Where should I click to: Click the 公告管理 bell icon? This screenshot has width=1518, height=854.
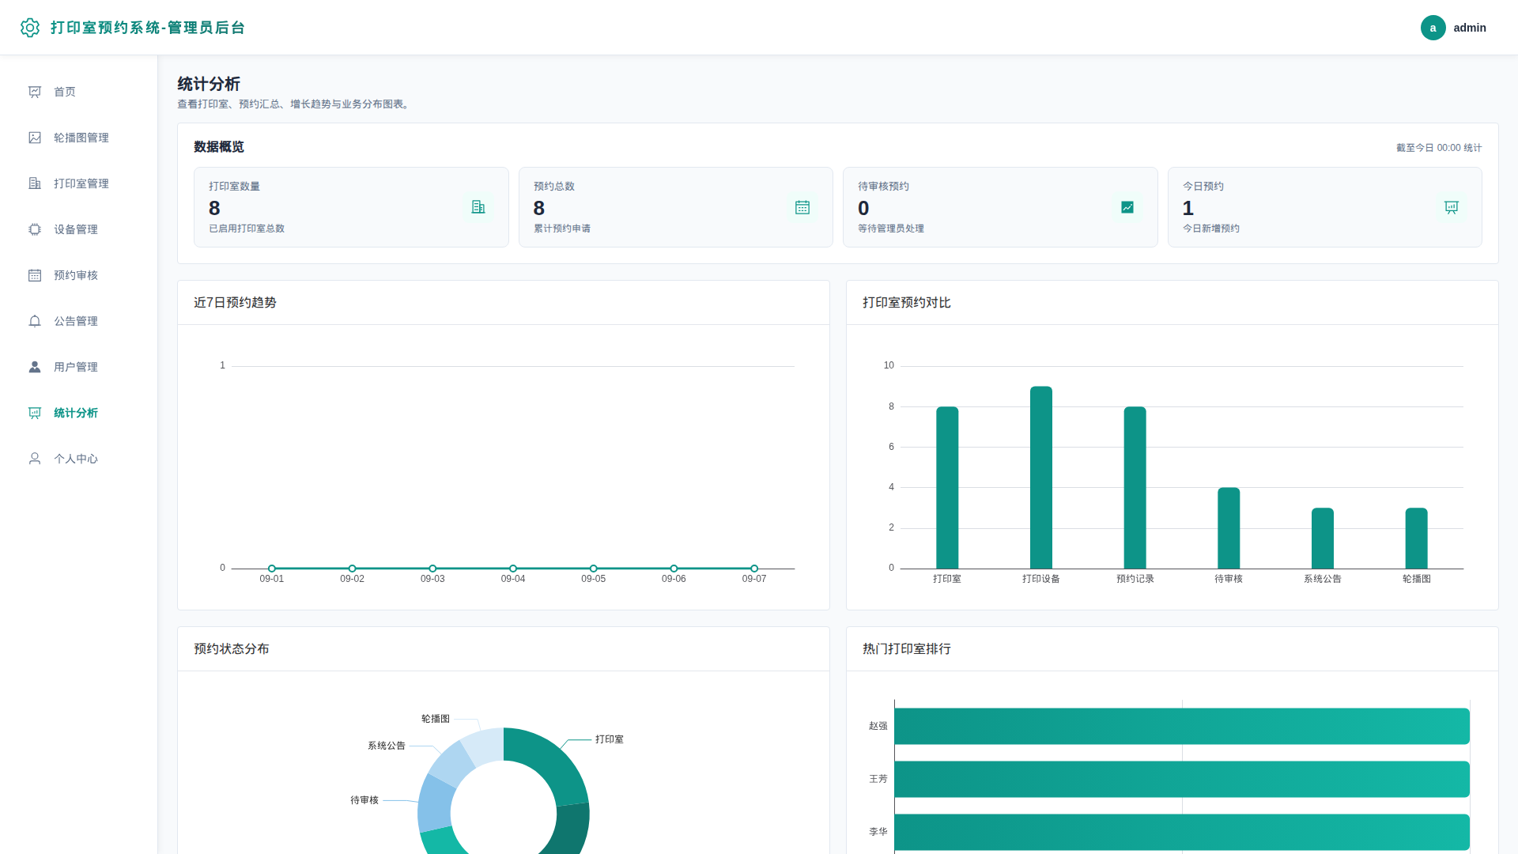click(x=35, y=321)
